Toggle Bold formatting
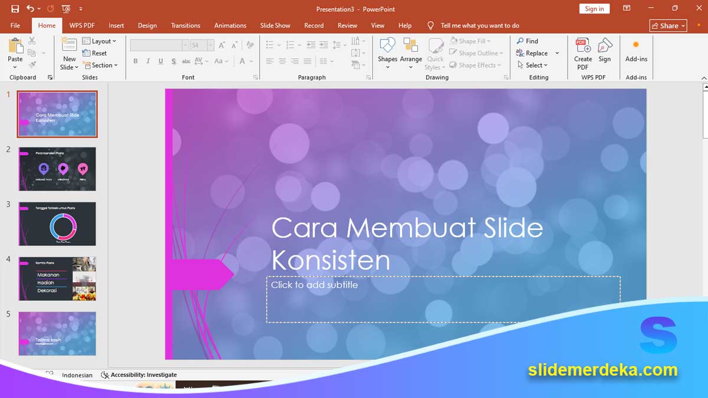The height and width of the screenshot is (398, 708). pos(136,61)
